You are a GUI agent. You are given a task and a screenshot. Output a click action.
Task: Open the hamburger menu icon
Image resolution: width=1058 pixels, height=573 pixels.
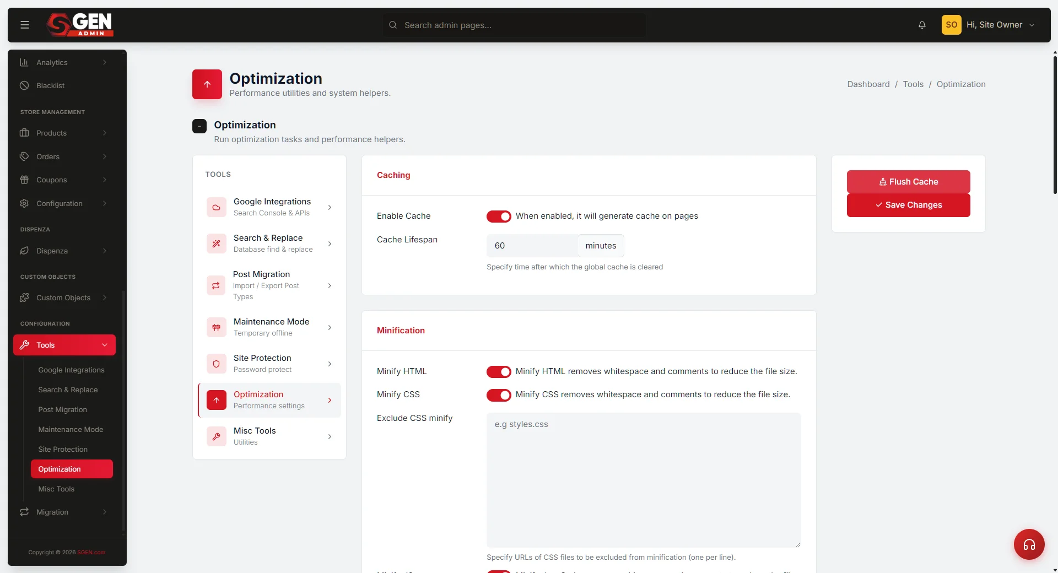pos(25,25)
